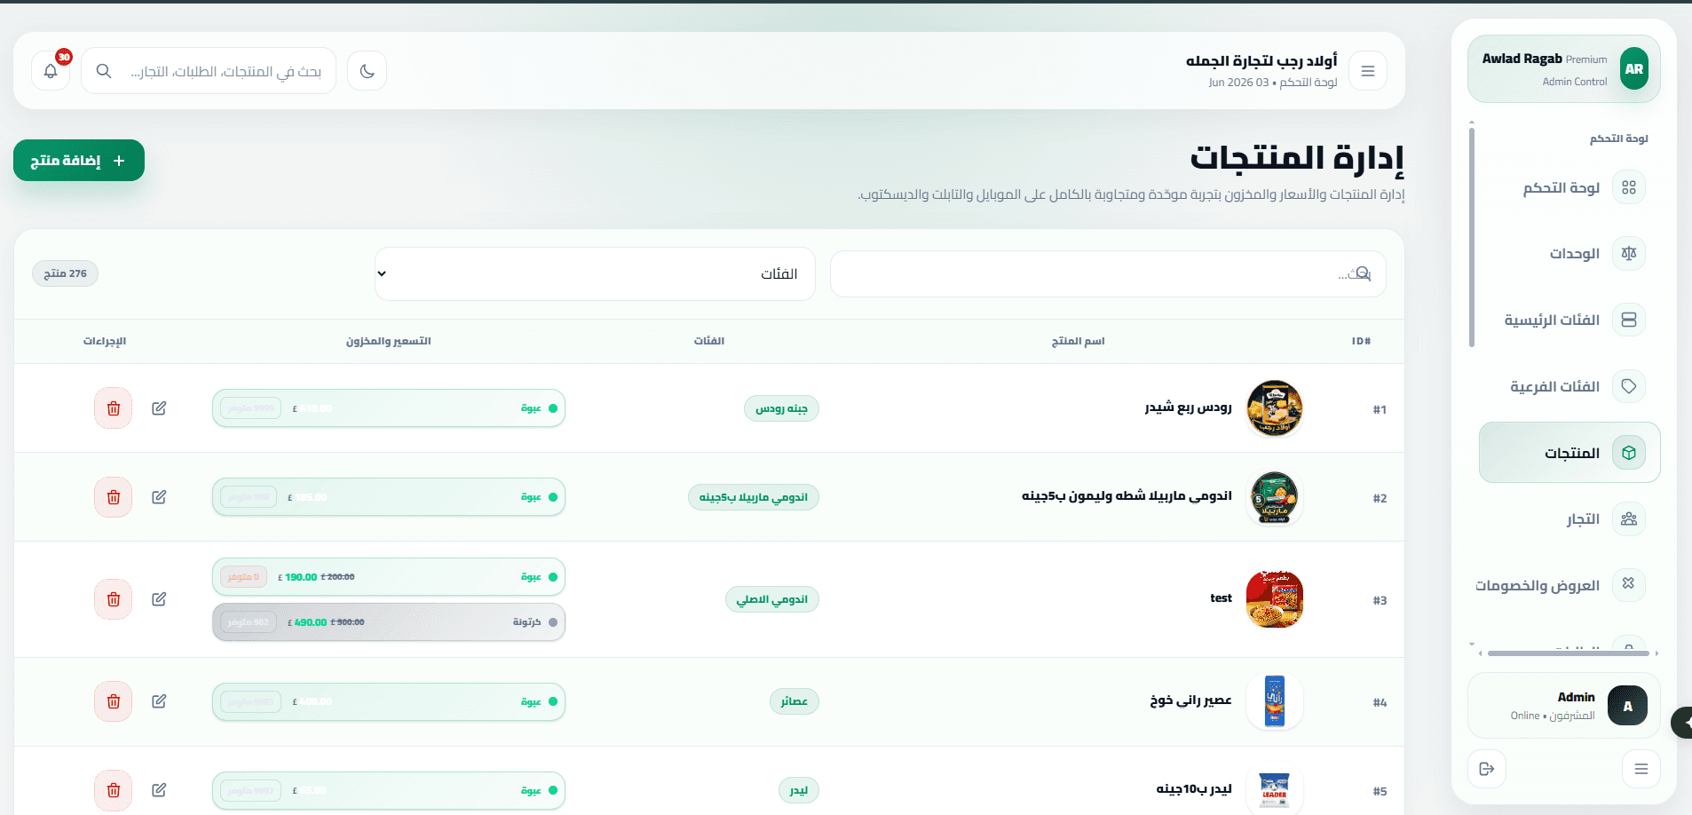Click the إضافة منتج add product button

[79, 161]
